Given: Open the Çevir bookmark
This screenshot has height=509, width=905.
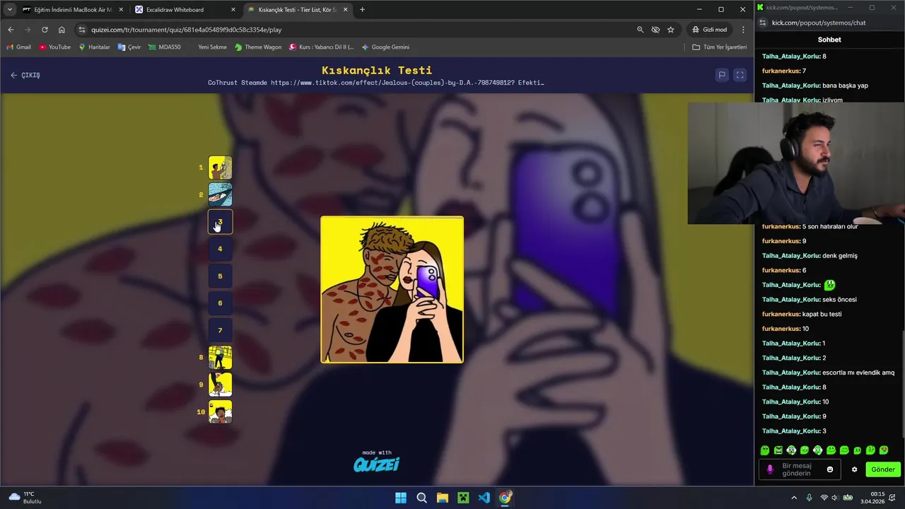Looking at the screenshot, I should pos(129,47).
